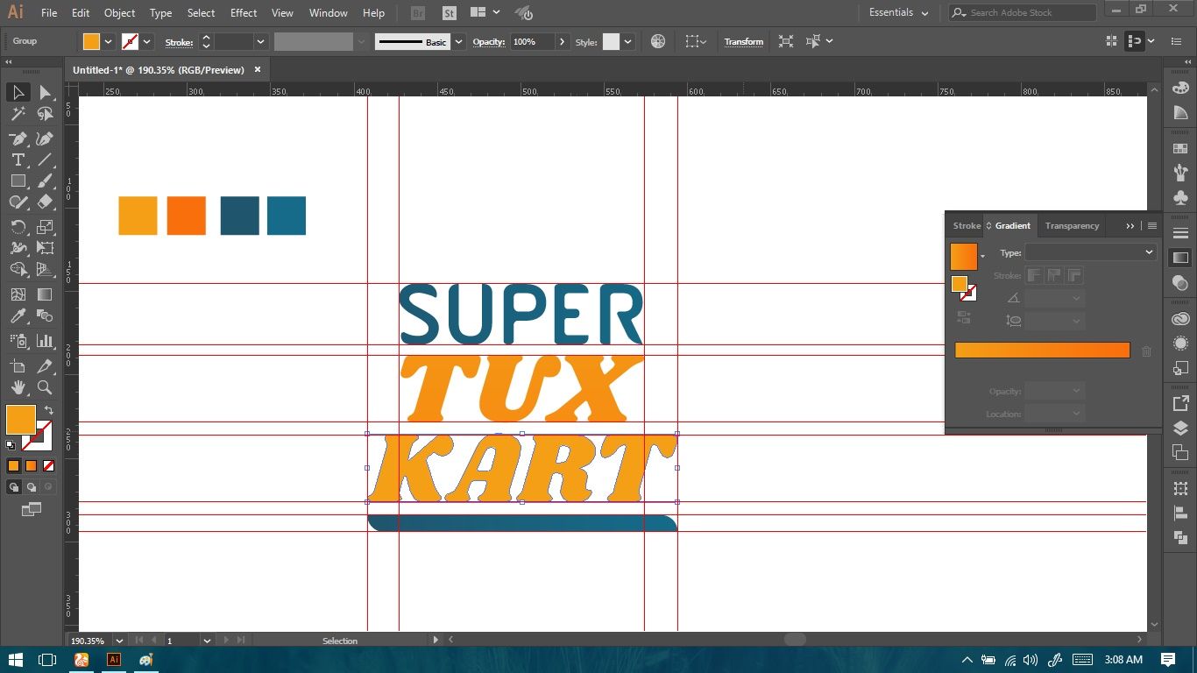This screenshot has height=673, width=1197.
Task: Open the Layers panel from right dock
Action: point(1180,429)
